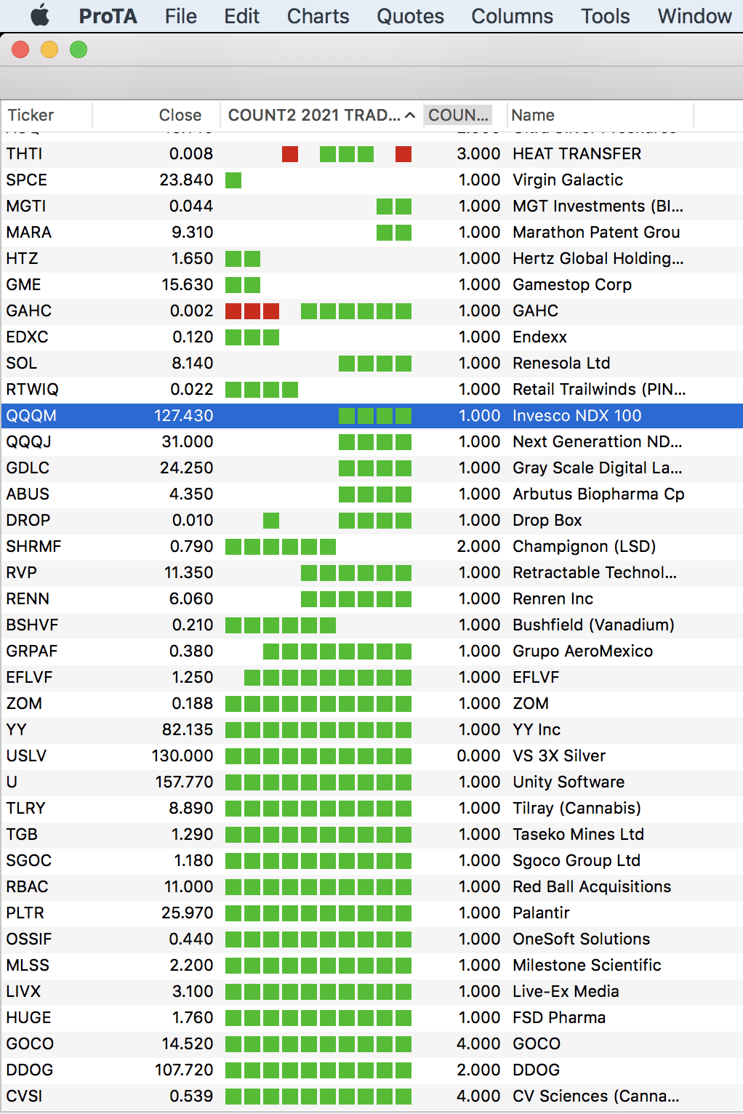This screenshot has height=1114, width=743.
Task: Click Red Ball Acquisitions name cell
Action: 592,887
